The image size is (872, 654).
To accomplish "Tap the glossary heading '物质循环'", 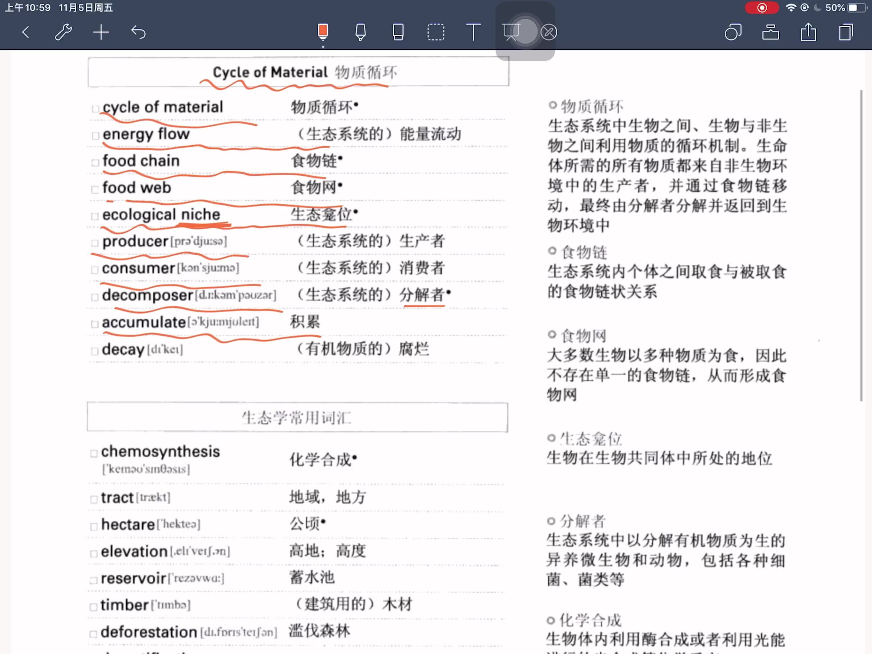I will [592, 106].
